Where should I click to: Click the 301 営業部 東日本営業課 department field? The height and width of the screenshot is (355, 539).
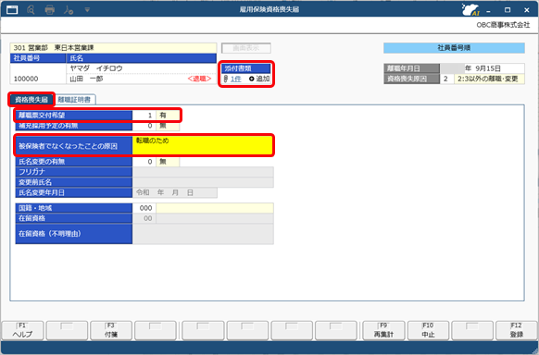click(x=113, y=48)
